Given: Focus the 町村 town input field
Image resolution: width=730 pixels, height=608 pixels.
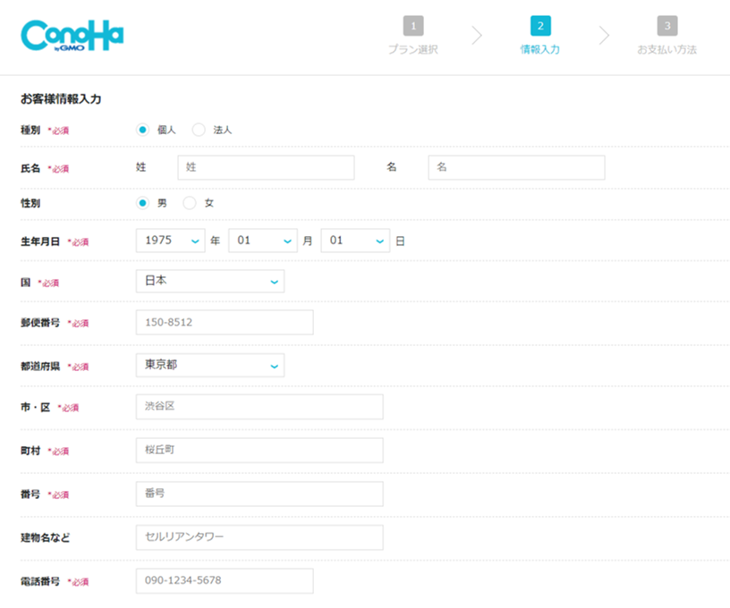Looking at the screenshot, I should (259, 450).
